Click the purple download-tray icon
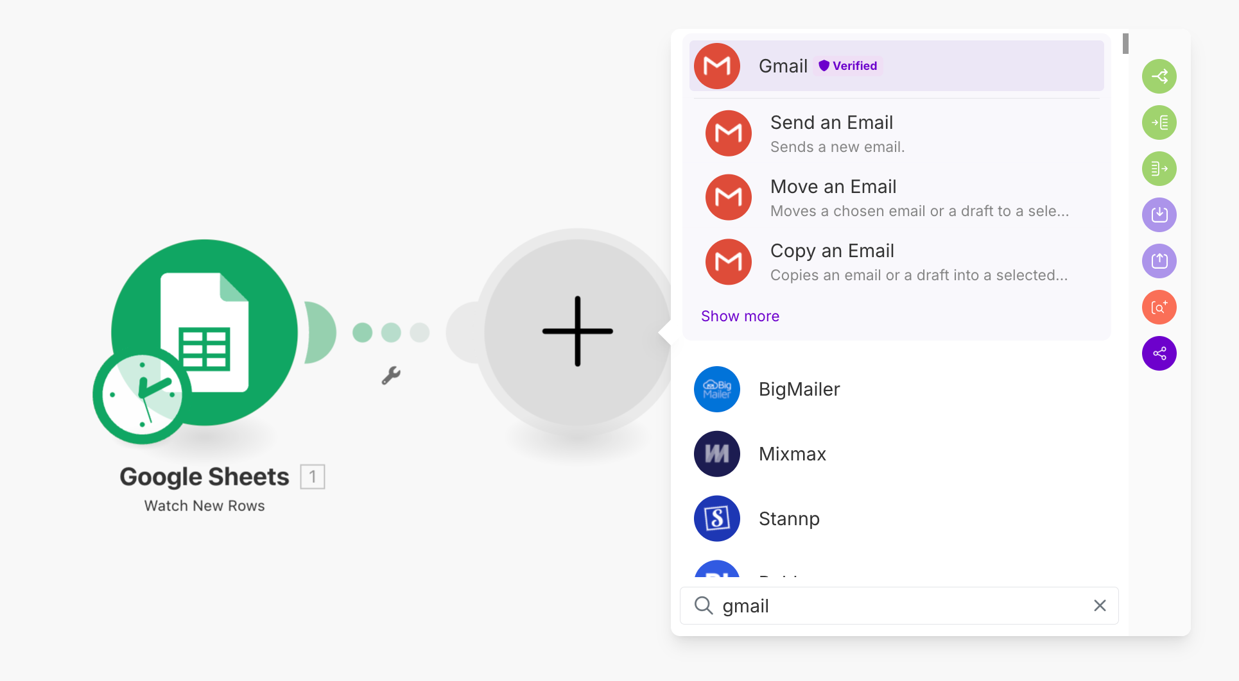The image size is (1239, 681). tap(1159, 215)
